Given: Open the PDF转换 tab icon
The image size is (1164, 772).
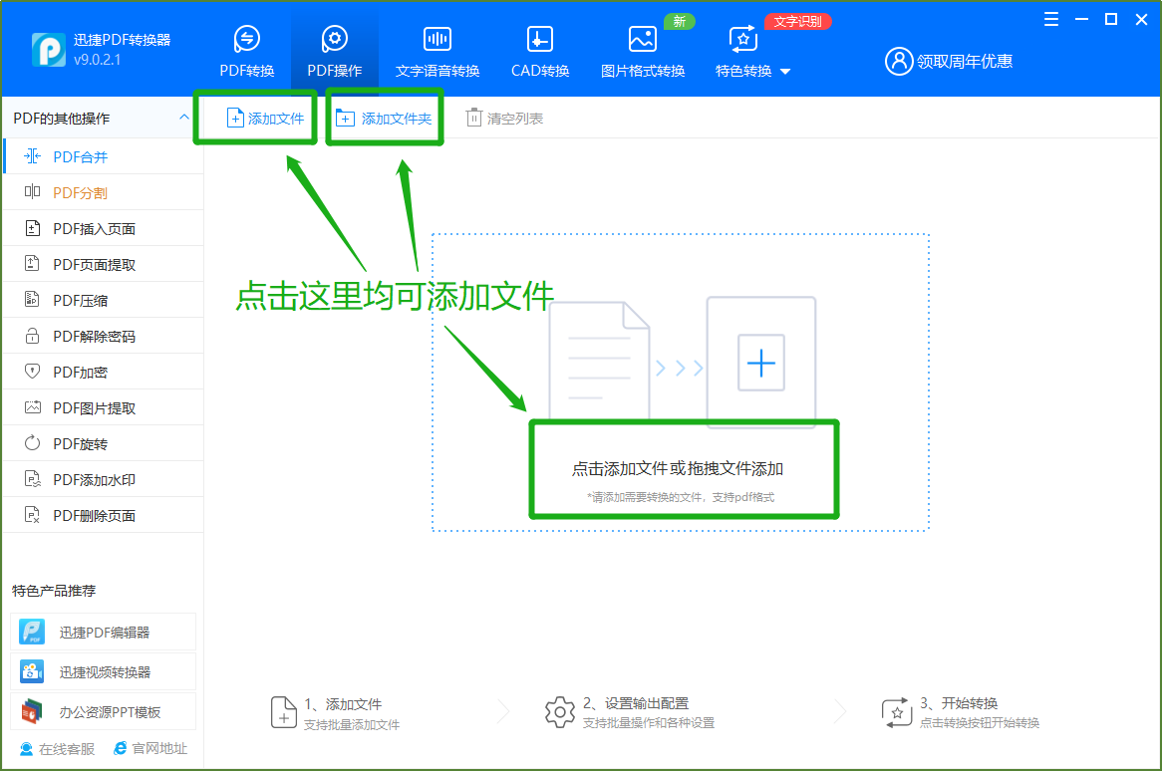Looking at the screenshot, I should [246, 40].
